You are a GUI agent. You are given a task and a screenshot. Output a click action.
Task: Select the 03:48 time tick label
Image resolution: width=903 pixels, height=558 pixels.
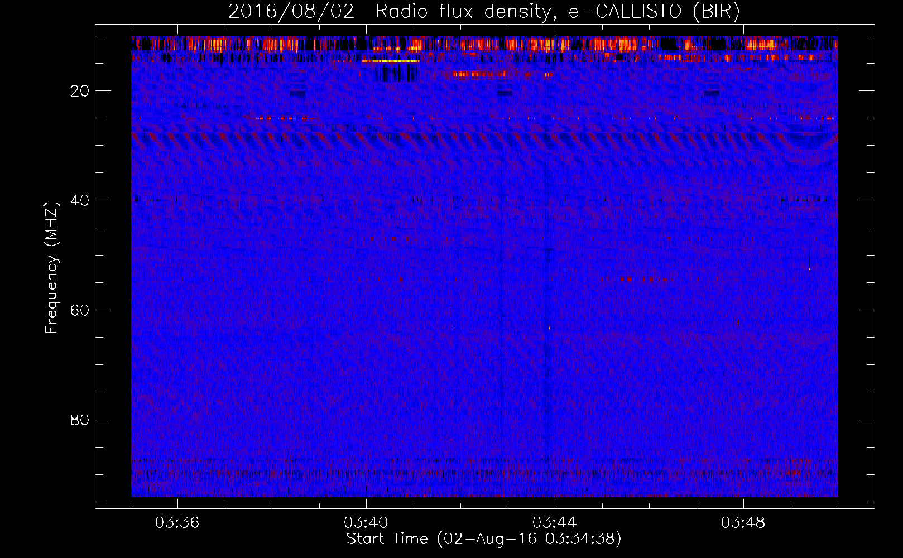(x=743, y=523)
